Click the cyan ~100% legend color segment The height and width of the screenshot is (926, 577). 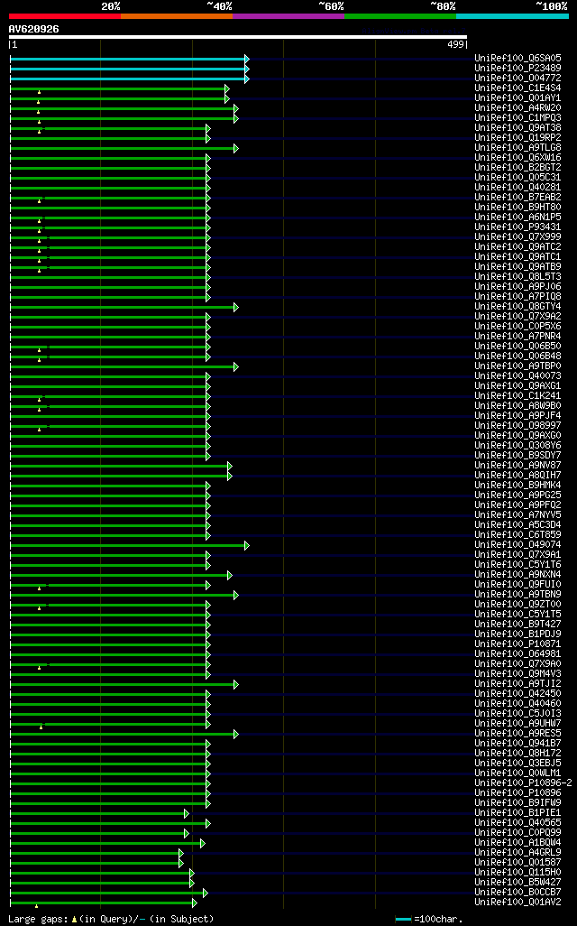pos(513,16)
